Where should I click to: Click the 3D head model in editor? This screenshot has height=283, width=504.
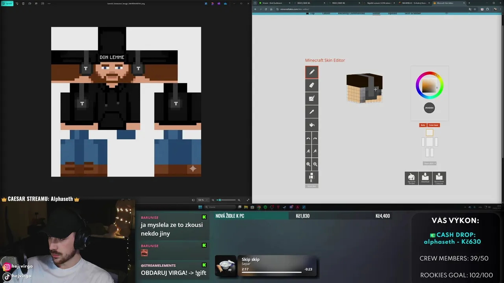point(364,88)
